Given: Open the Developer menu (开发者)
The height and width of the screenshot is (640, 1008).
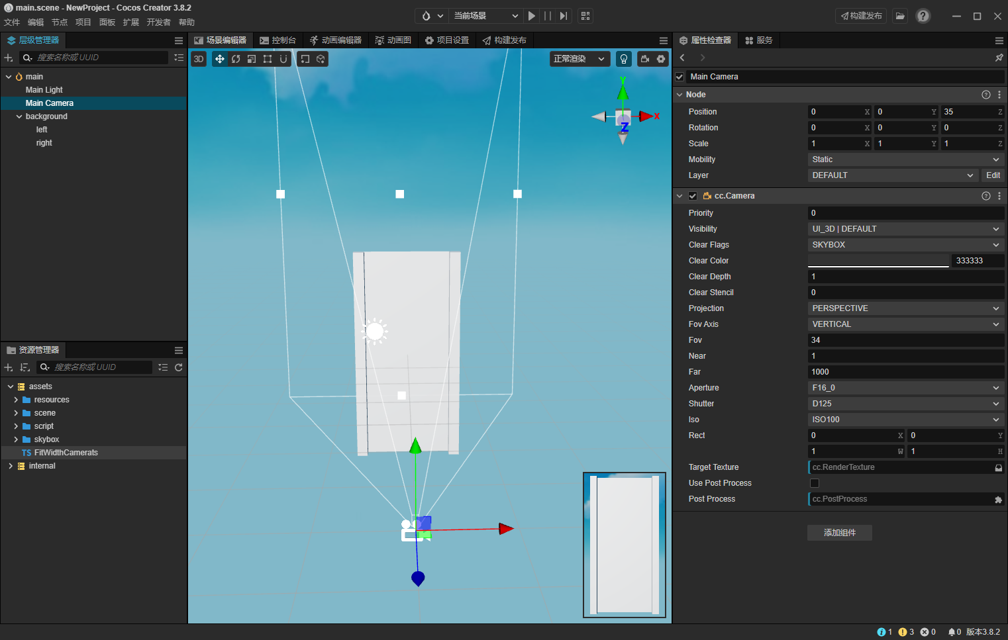Looking at the screenshot, I should tap(158, 23).
